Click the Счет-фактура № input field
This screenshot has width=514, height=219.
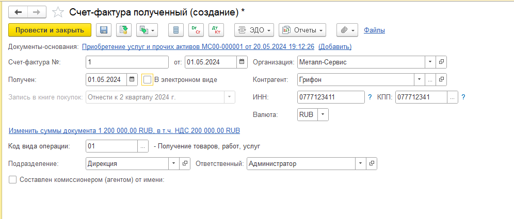point(127,62)
